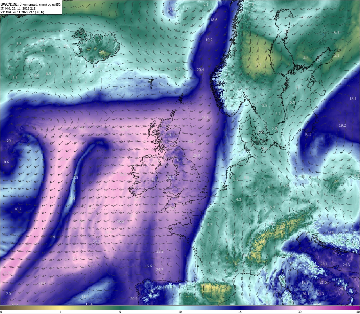Image resolution: width=360 pixels, height=314 pixels.
Task: Click the 18.8 value over the Irish Sea
Action: coord(155,179)
